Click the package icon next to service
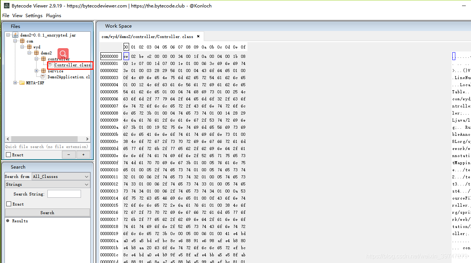Viewport: 471px width, 263px height. click(x=44, y=71)
